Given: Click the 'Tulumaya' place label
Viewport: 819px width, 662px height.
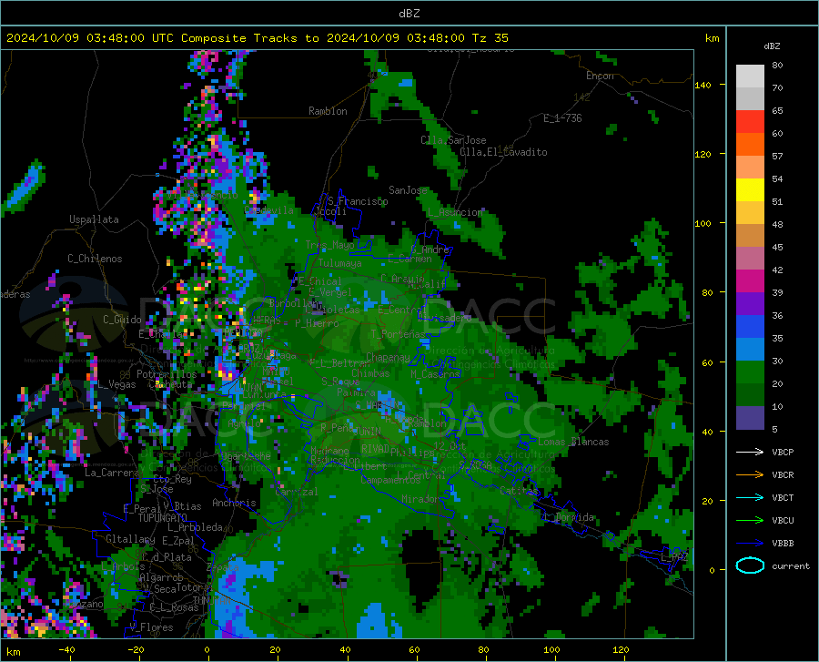Looking at the screenshot, I should pyautogui.click(x=340, y=263).
